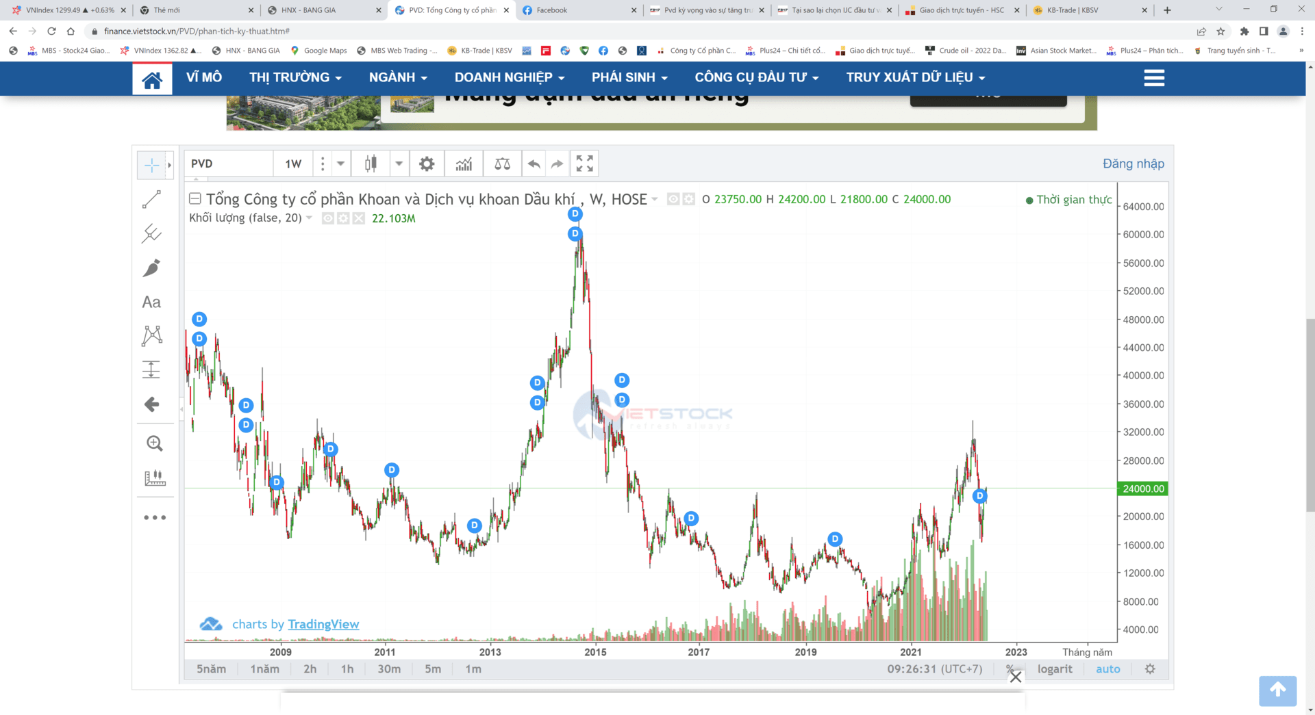Viewport: 1315px width, 715px height.
Task: Undo the last chart action
Action: point(534,164)
